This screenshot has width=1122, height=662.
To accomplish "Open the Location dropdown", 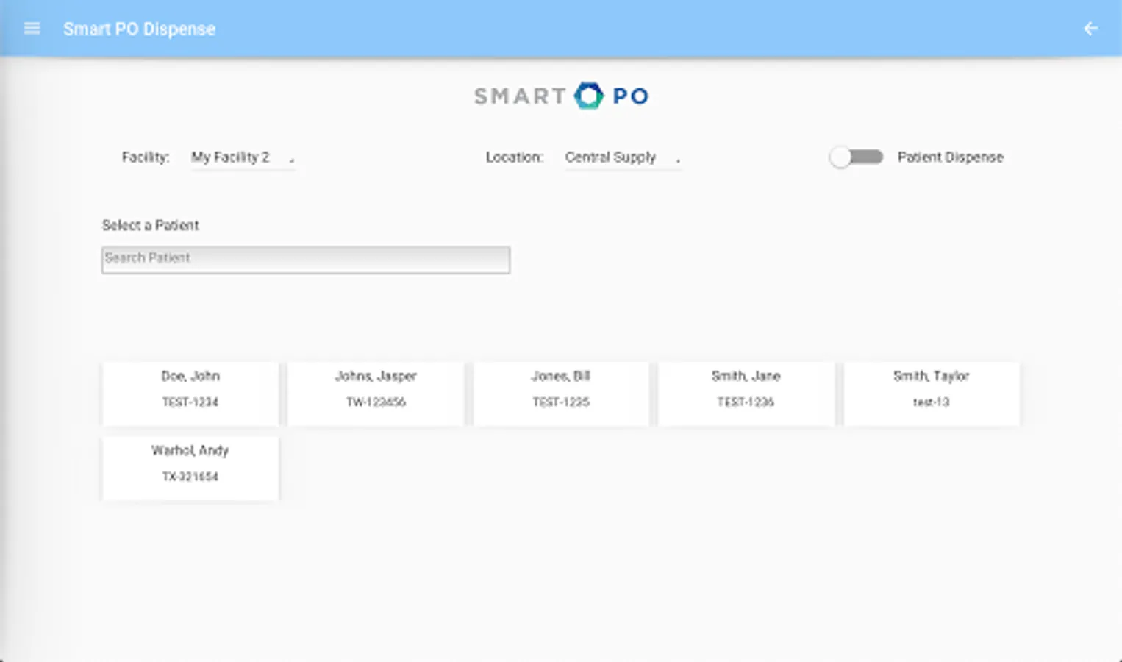I will [623, 157].
